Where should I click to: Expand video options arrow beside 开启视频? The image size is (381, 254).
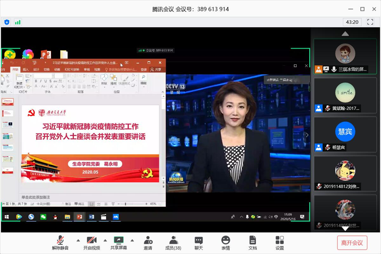point(105,240)
